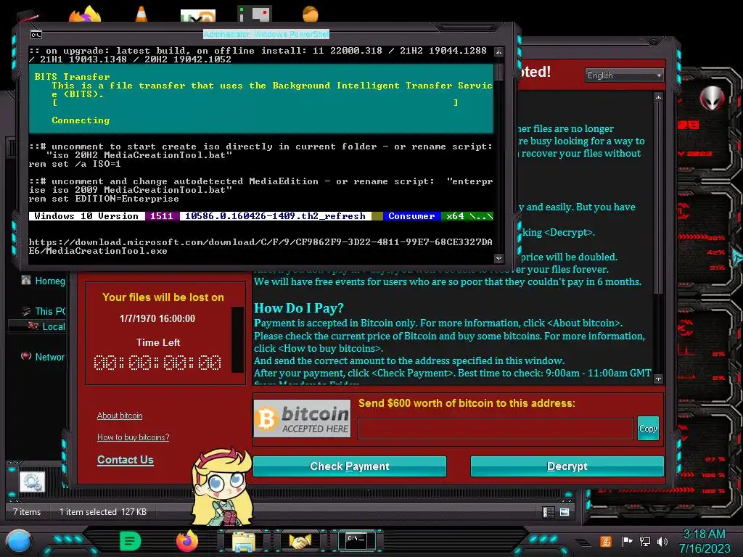743x557 pixels.
Task: Click the ransom note scrollbar down arrow
Action: coord(658,379)
